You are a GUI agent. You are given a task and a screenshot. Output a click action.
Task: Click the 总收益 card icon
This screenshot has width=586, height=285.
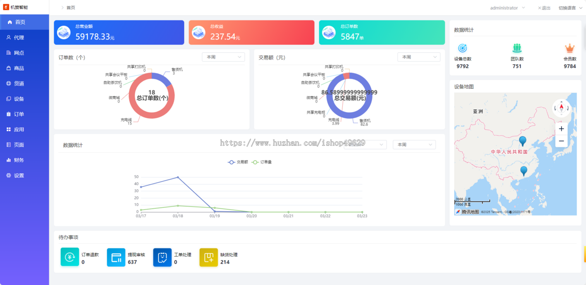(x=198, y=32)
